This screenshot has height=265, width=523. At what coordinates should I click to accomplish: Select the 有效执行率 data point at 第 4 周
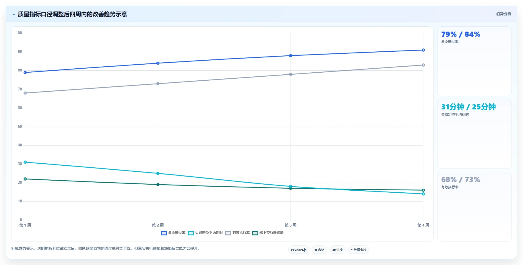(x=423, y=65)
